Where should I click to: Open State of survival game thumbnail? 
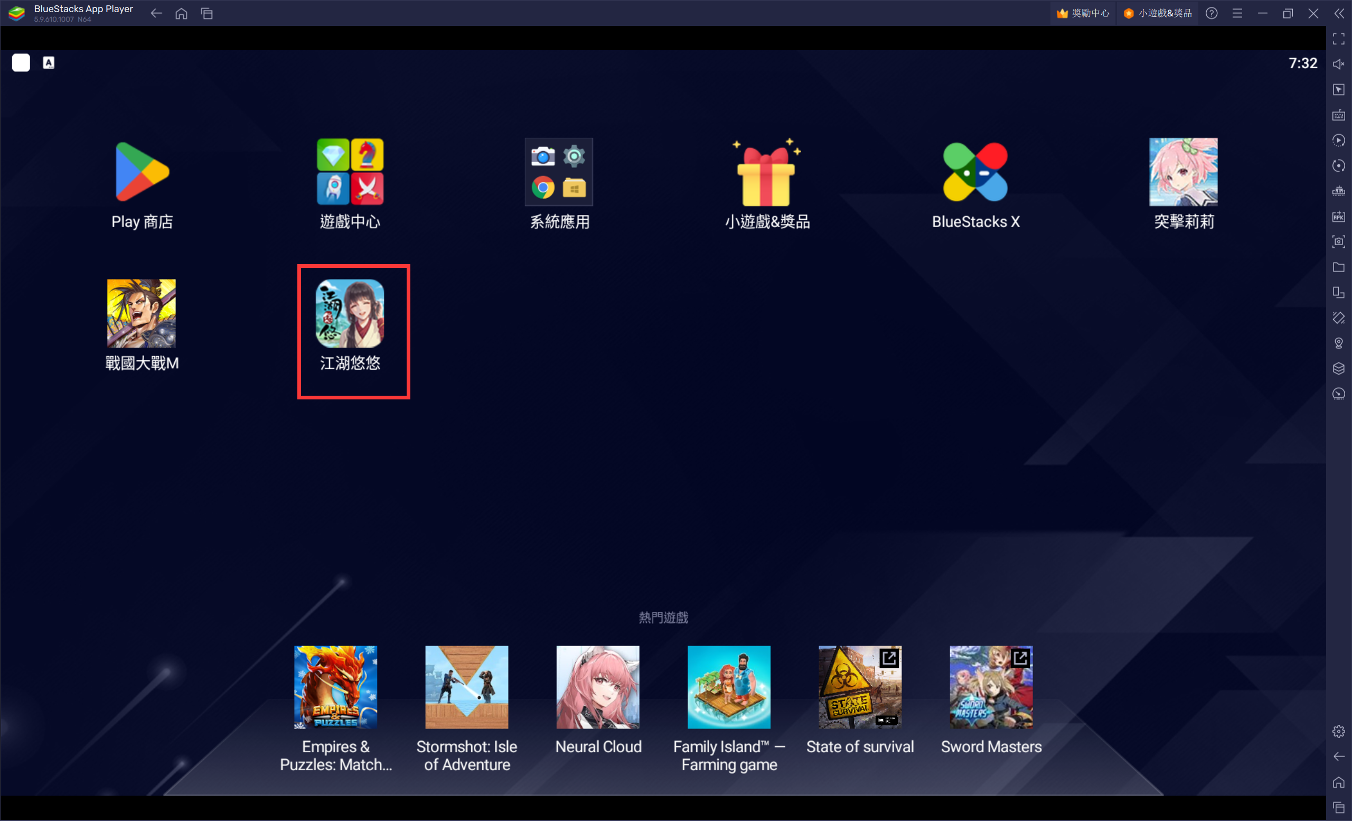860,687
